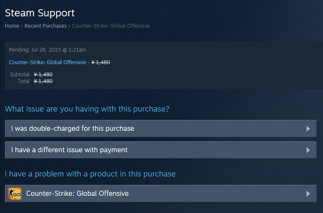Click the arrow on the Counter-Strike product row

[308, 194]
